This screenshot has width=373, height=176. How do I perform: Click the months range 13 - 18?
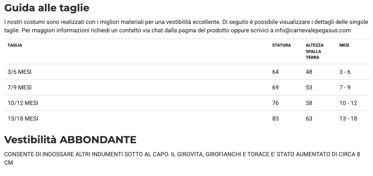348,118
